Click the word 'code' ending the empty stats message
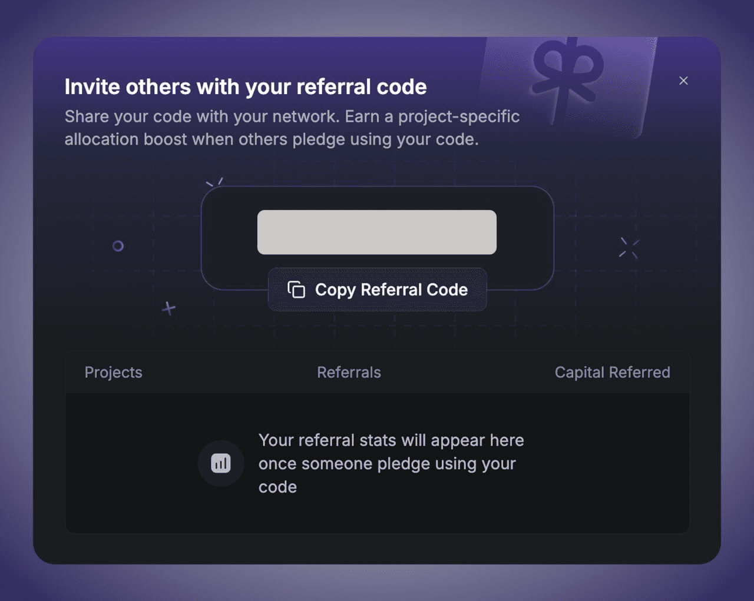The image size is (754, 601). click(x=277, y=487)
